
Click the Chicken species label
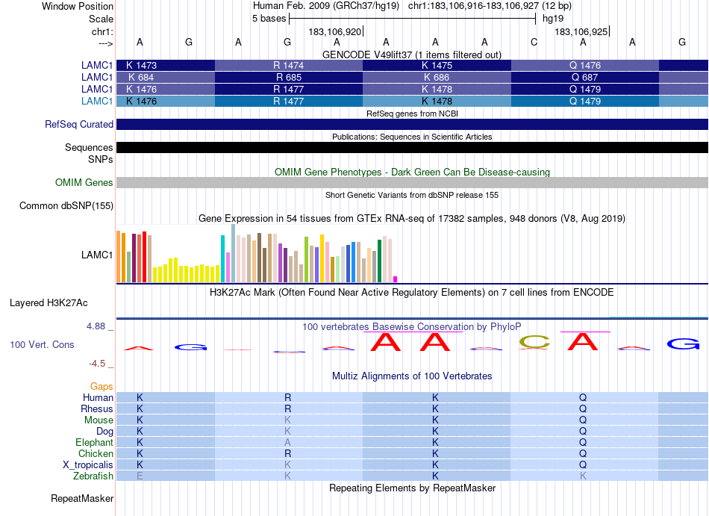coord(96,453)
